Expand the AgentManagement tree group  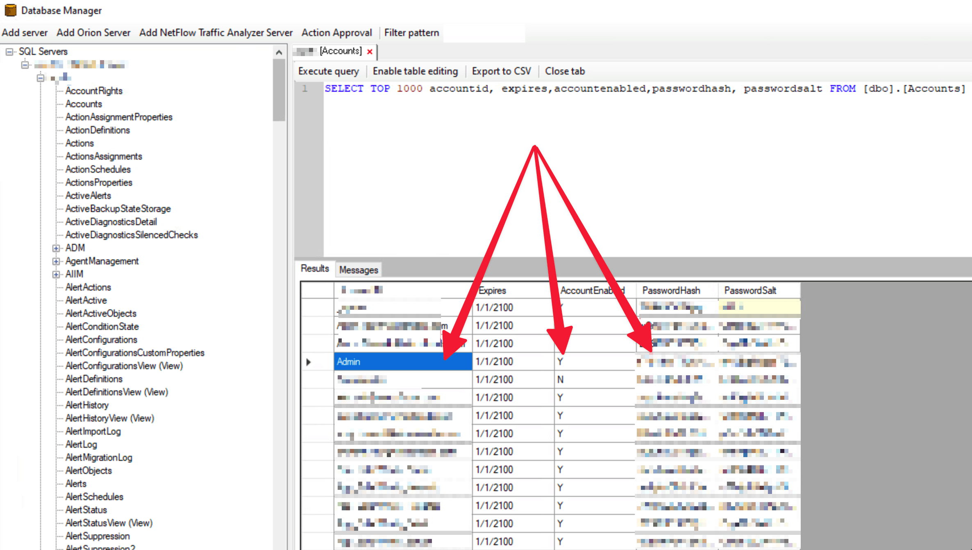click(56, 261)
